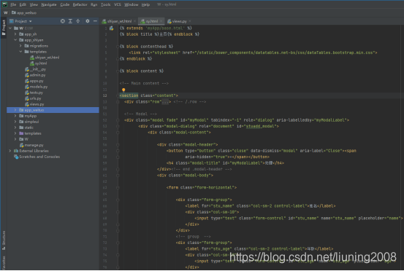Fold the section tag at line 12

tap(118, 95)
